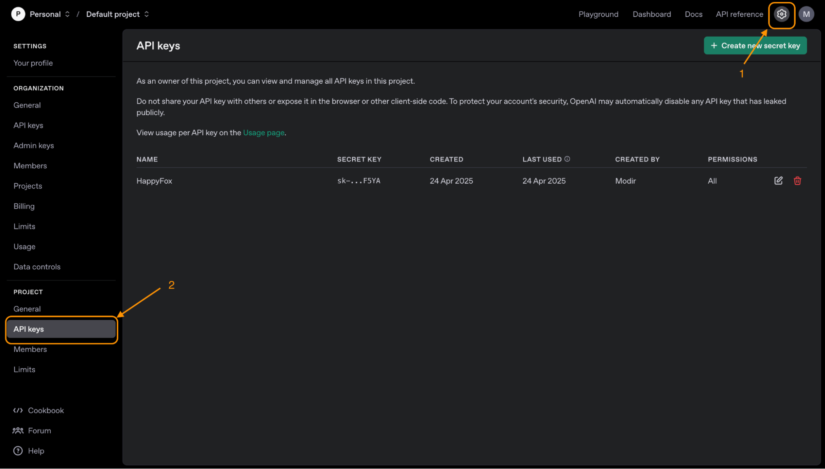Open the Playground tab

pyautogui.click(x=598, y=14)
